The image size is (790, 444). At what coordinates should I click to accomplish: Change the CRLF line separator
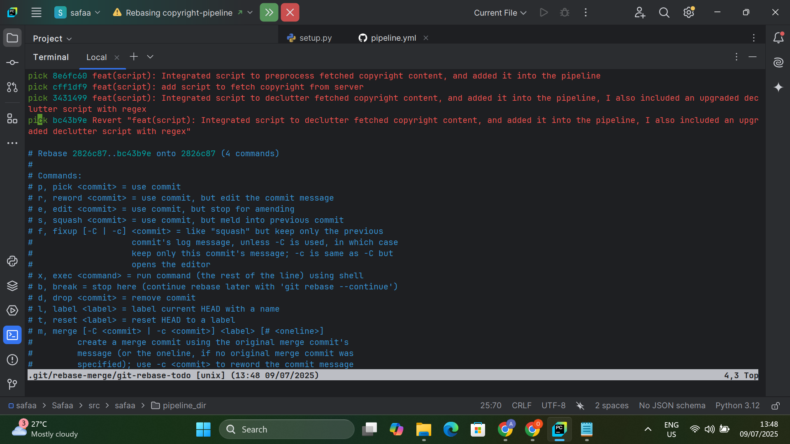click(521, 405)
